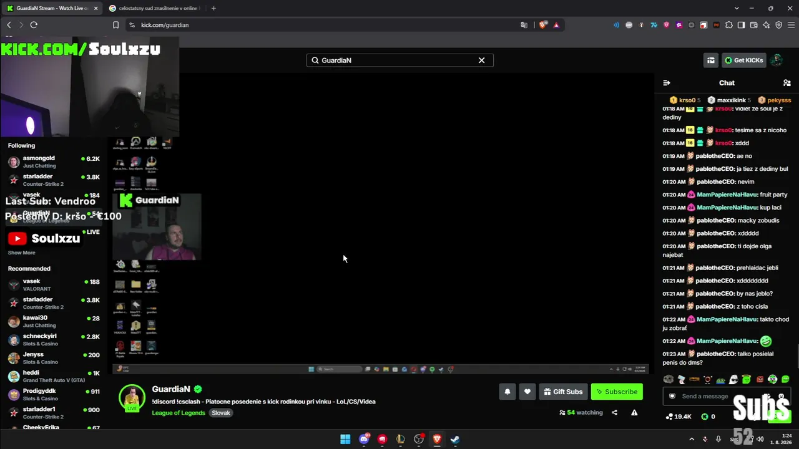Image resolution: width=799 pixels, height=449 pixels.
Task: Switch to the celostatny sud znasilnenie tab
Action: [x=156, y=8]
